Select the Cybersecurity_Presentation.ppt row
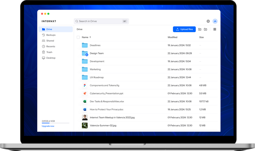255x151 pixels. [107, 93]
